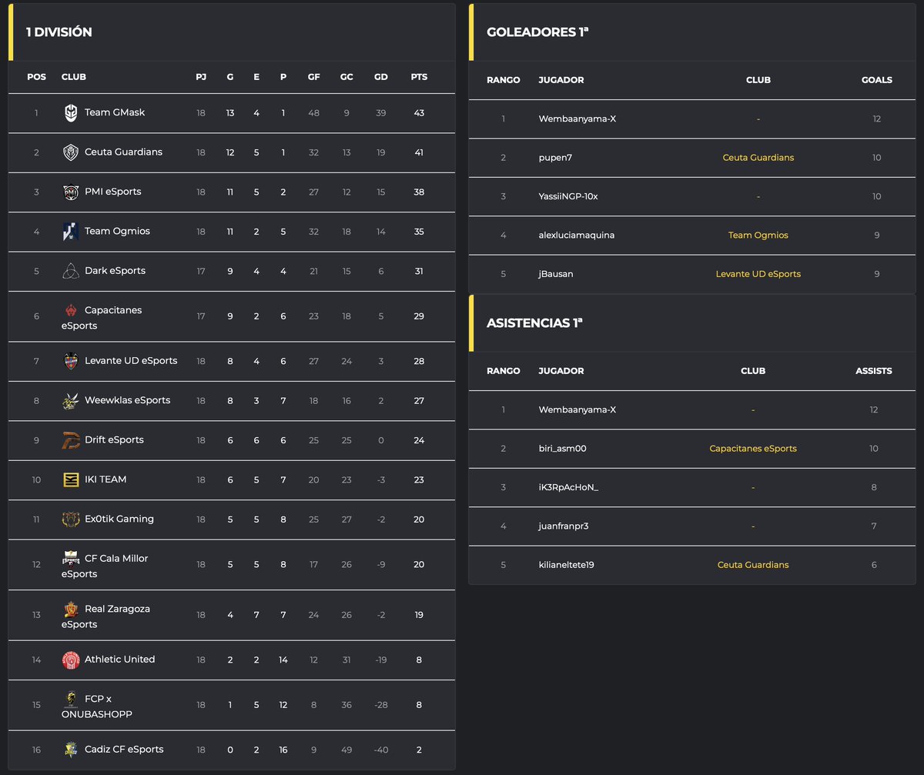Click the Team Ogmios logo
Image resolution: width=924 pixels, height=775 pixels.
[x=71, y=232]
